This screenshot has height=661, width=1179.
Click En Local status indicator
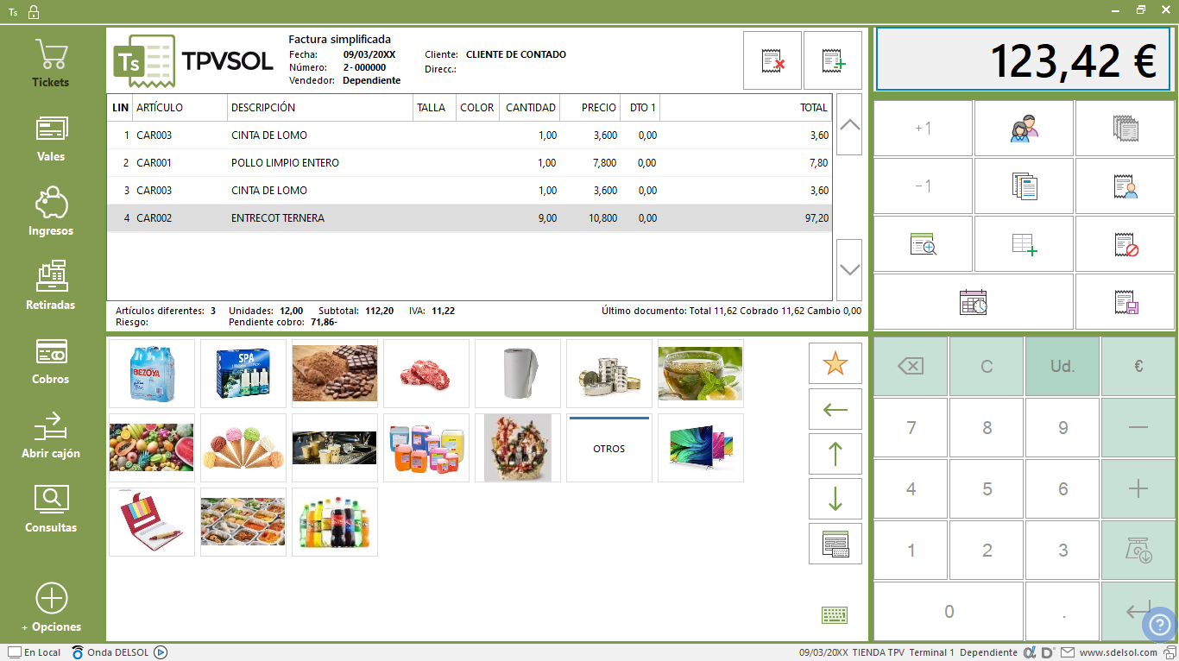[x=35, y=652]
